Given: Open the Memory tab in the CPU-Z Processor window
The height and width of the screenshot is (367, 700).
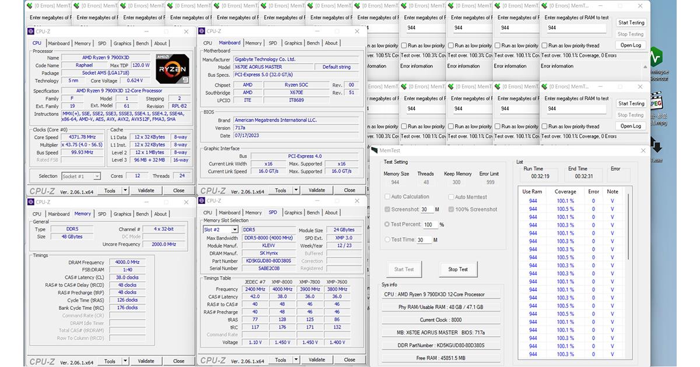Looking at the screenshot, I should point(82,43).
